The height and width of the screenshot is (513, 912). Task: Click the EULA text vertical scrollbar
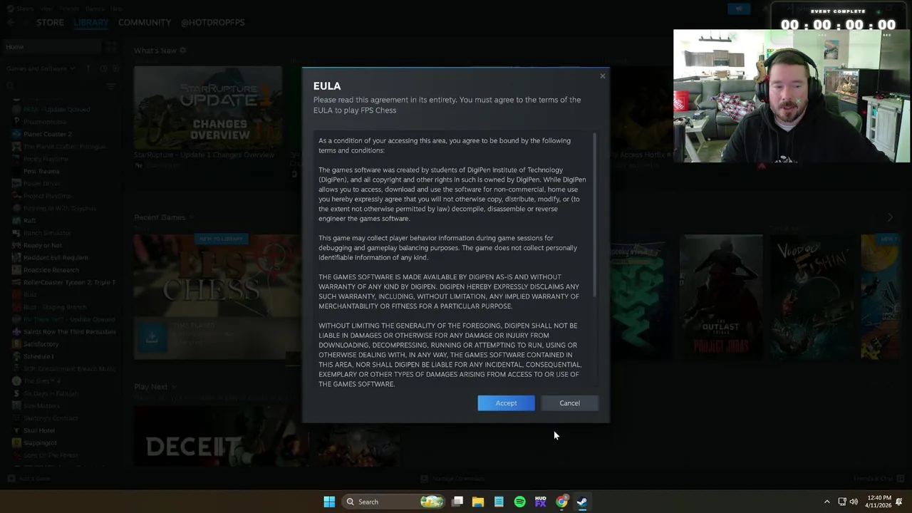(594, 214)
